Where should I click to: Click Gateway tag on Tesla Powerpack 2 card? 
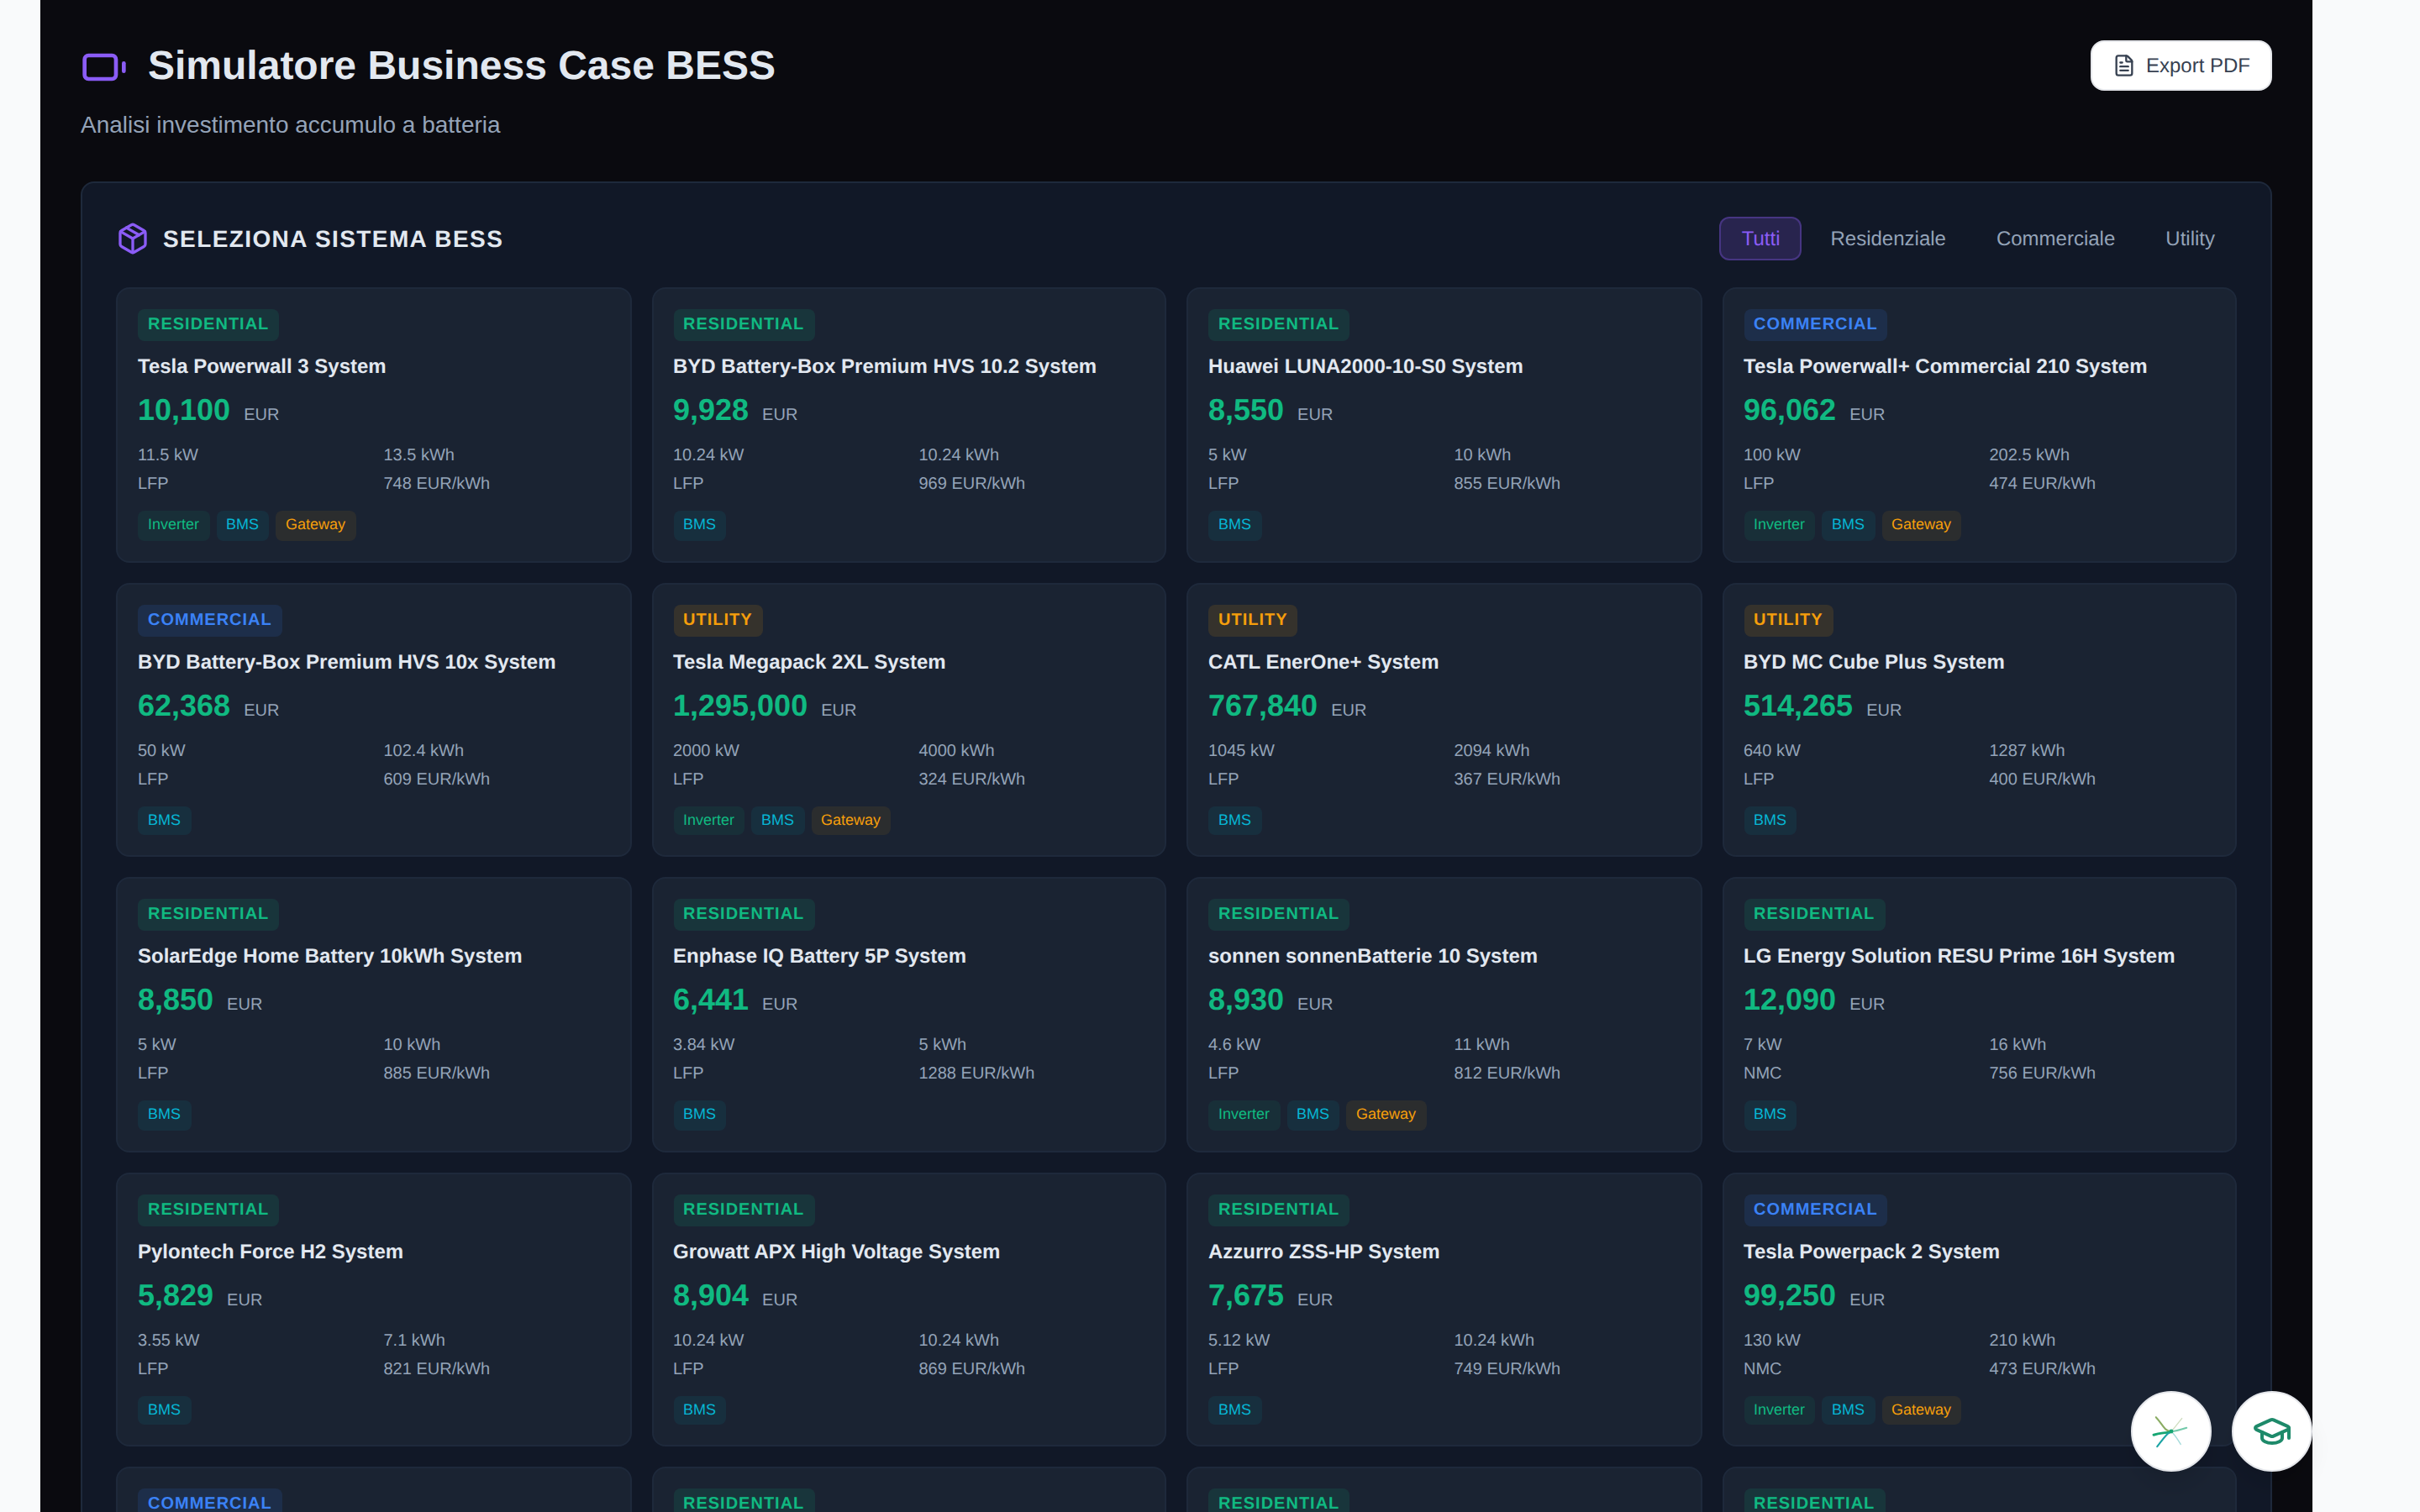click(1920, 1409)
